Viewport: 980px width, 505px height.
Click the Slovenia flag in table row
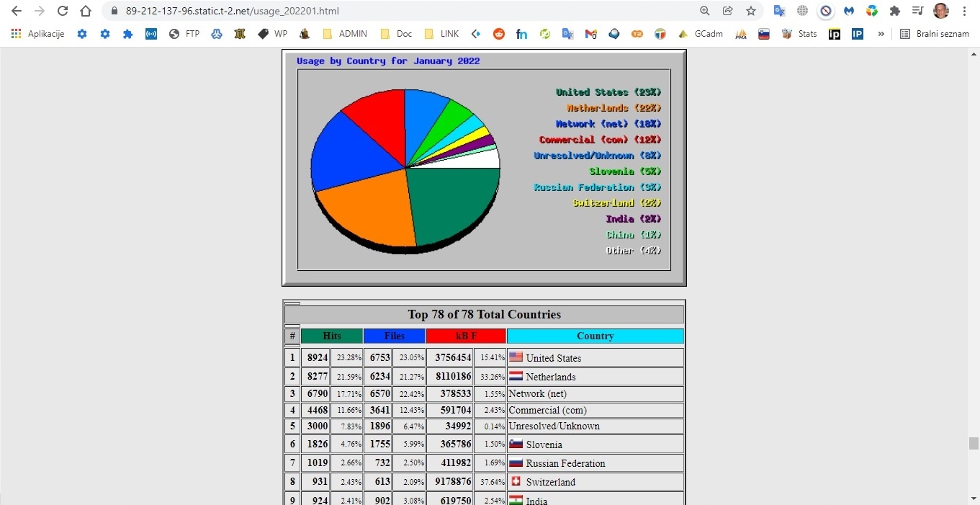516,443
